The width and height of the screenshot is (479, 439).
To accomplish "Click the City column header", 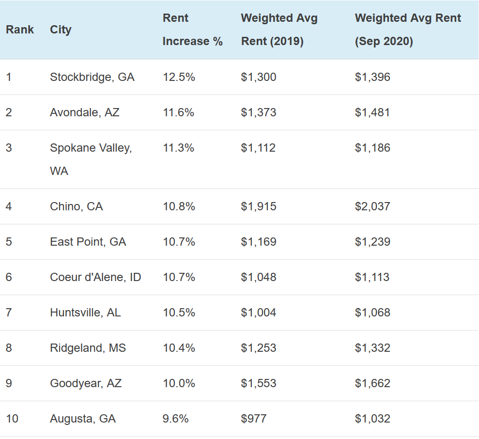I will (61, 30).
